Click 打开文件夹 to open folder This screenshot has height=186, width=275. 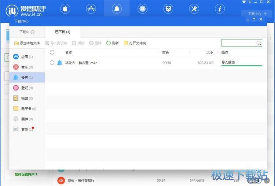click(x=135, y=43)
